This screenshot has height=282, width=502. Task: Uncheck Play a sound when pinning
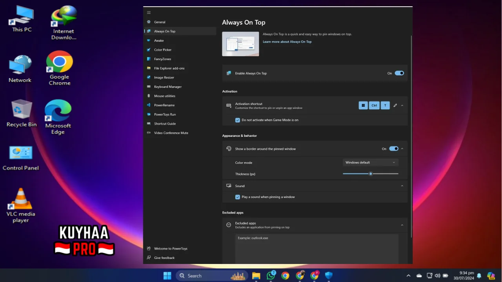click(x=238, y=197)
